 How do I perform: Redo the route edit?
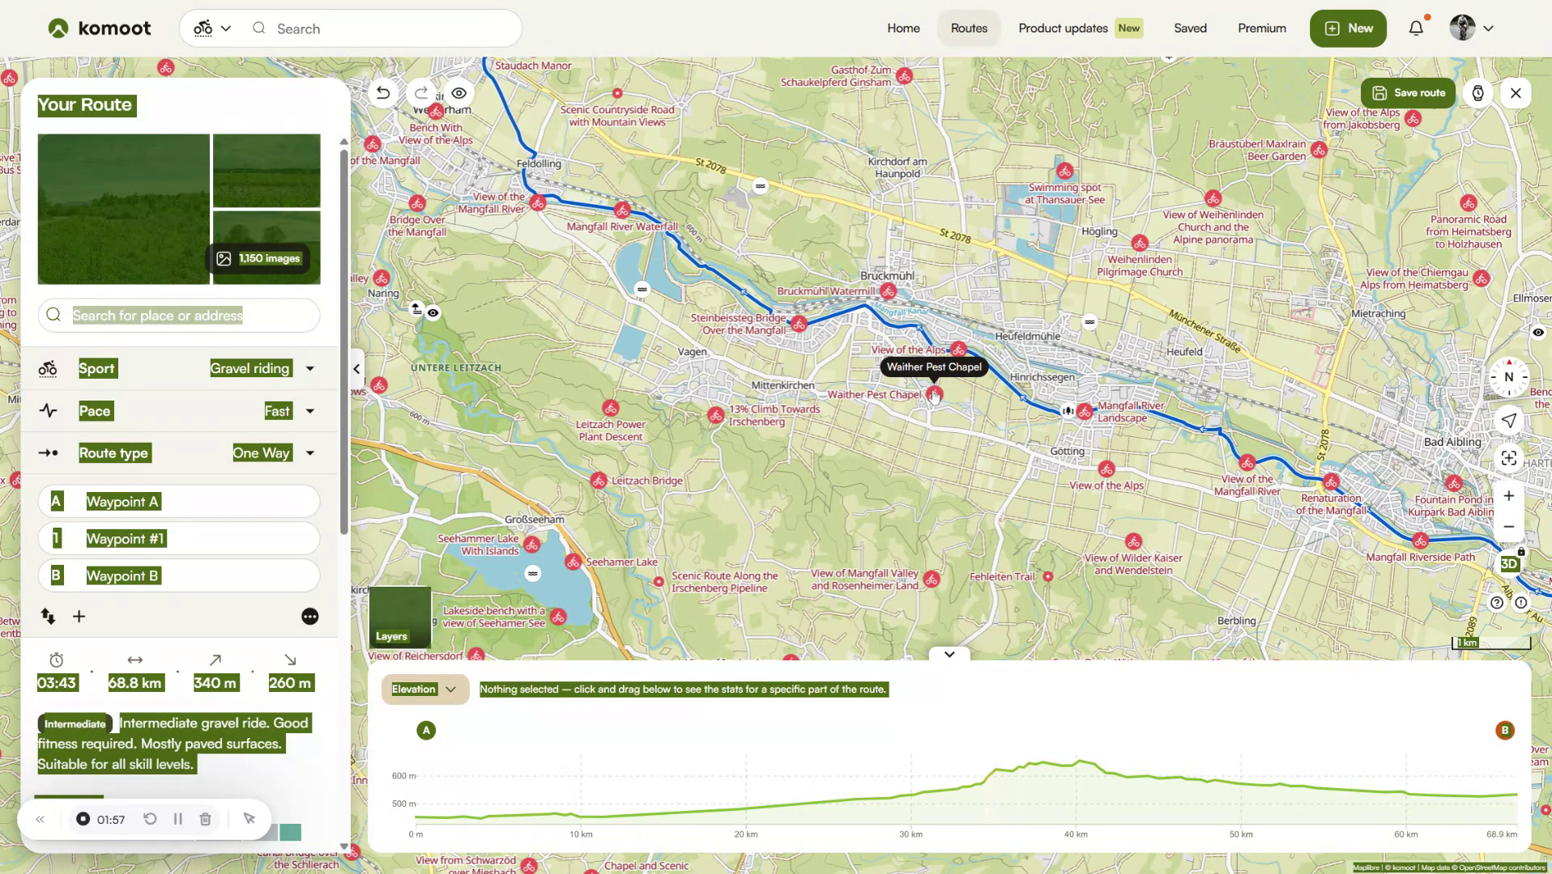(420, 93)
